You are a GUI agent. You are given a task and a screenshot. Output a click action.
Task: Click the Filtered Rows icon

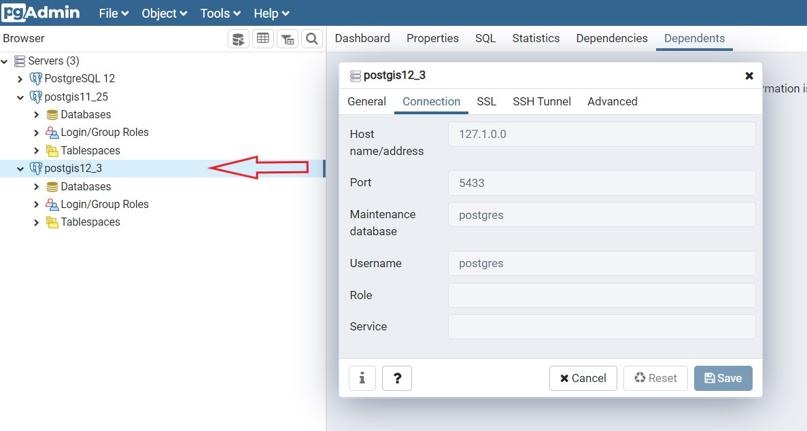point(288,39)
